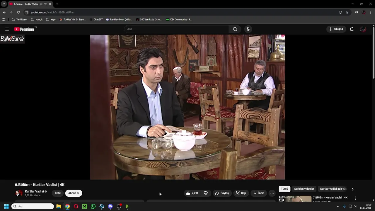Viewport: 375px width, 211px height.
Task: Open 'Karışık' bookmark folder
Action: (37, 20)
